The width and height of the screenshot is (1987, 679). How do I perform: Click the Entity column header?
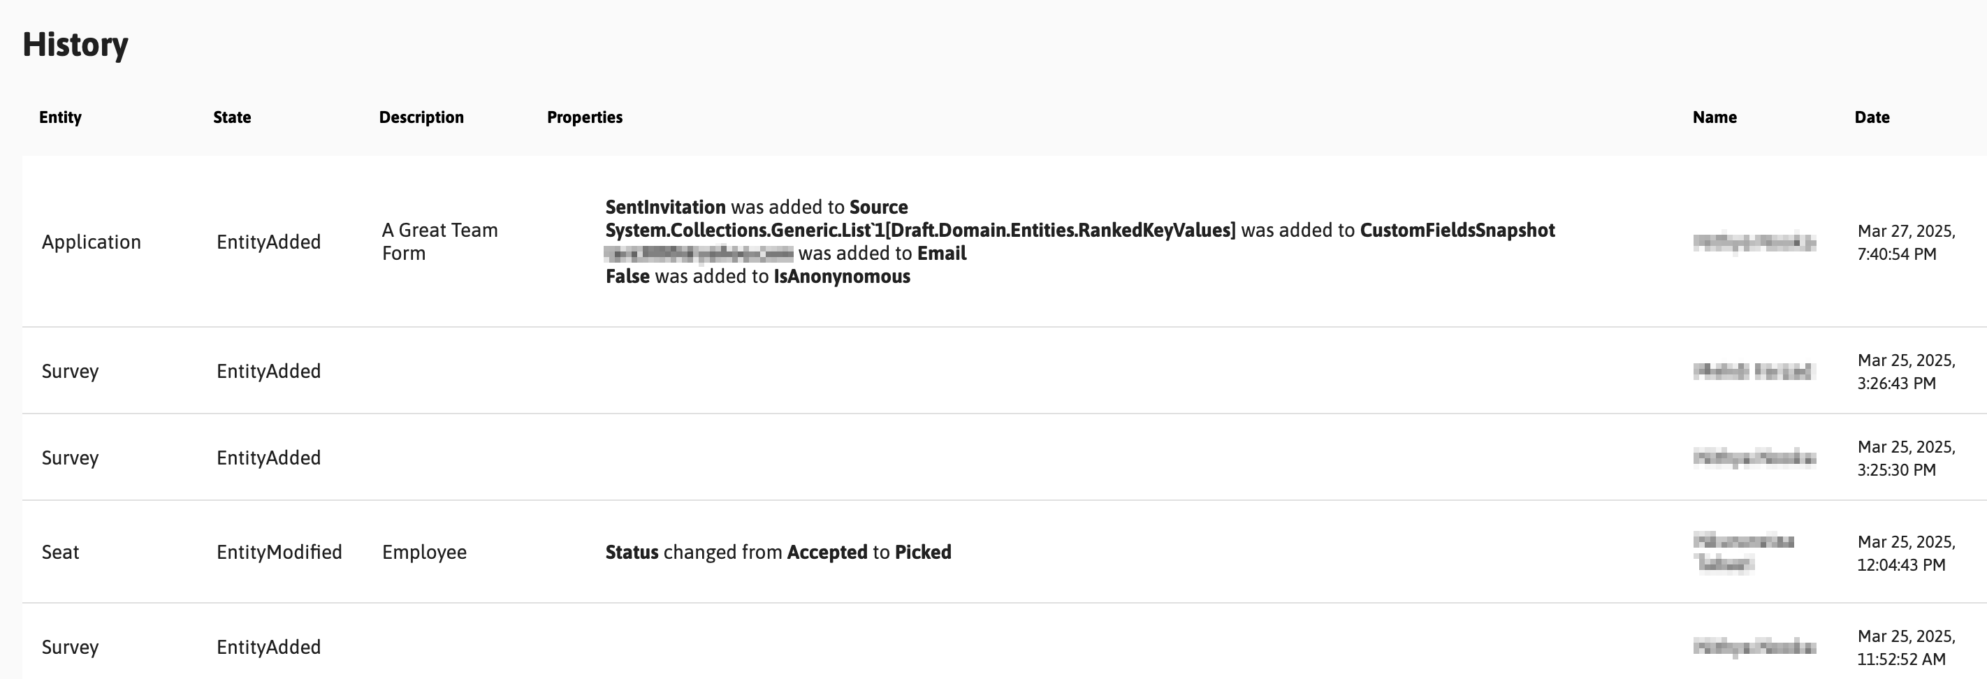(x=60, y=117)
